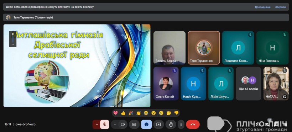Expand audio settings arrow beside microphone
The height and width of the screenshot is (132, 292).
click(x=97, y=125)
